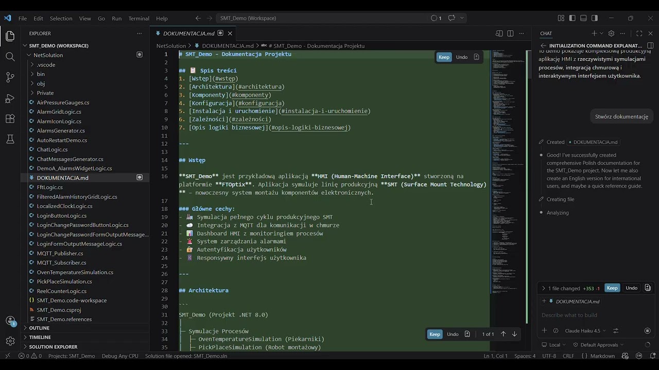The height and width of the screenshot is (370, 659).
Task: Open the Selection menu
Action: click(61, 18)
